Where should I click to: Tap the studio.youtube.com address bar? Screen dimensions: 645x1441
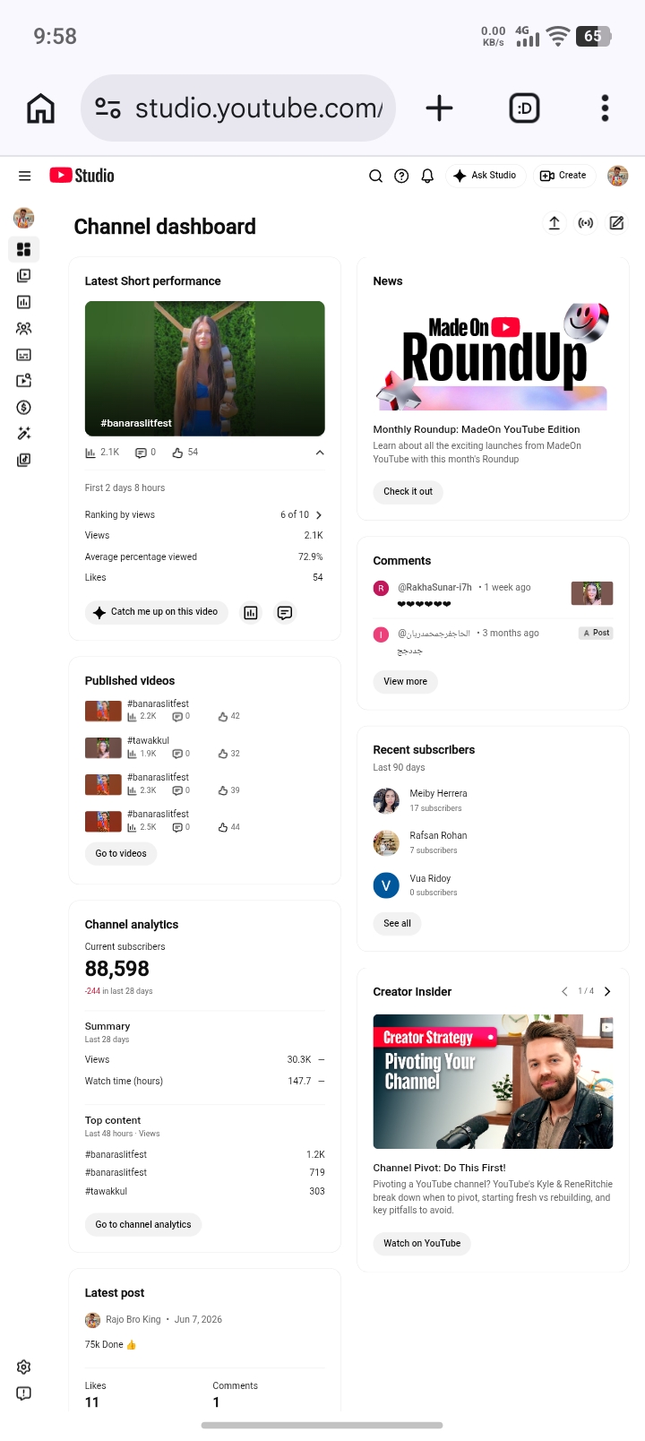click(x=238, y=108)
